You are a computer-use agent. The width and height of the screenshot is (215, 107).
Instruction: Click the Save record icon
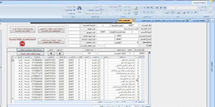[x=130, y=10]
